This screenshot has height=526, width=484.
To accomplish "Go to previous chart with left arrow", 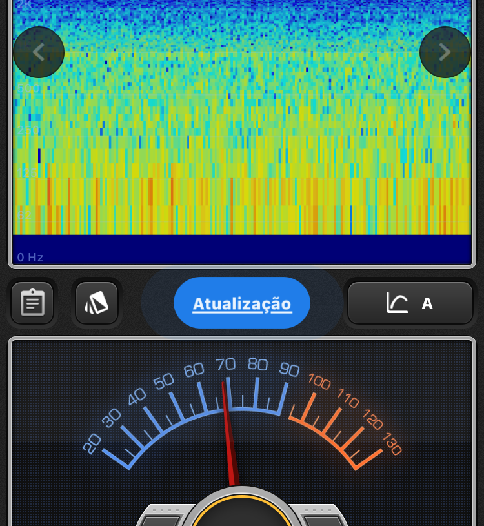I will pos(39,52).
